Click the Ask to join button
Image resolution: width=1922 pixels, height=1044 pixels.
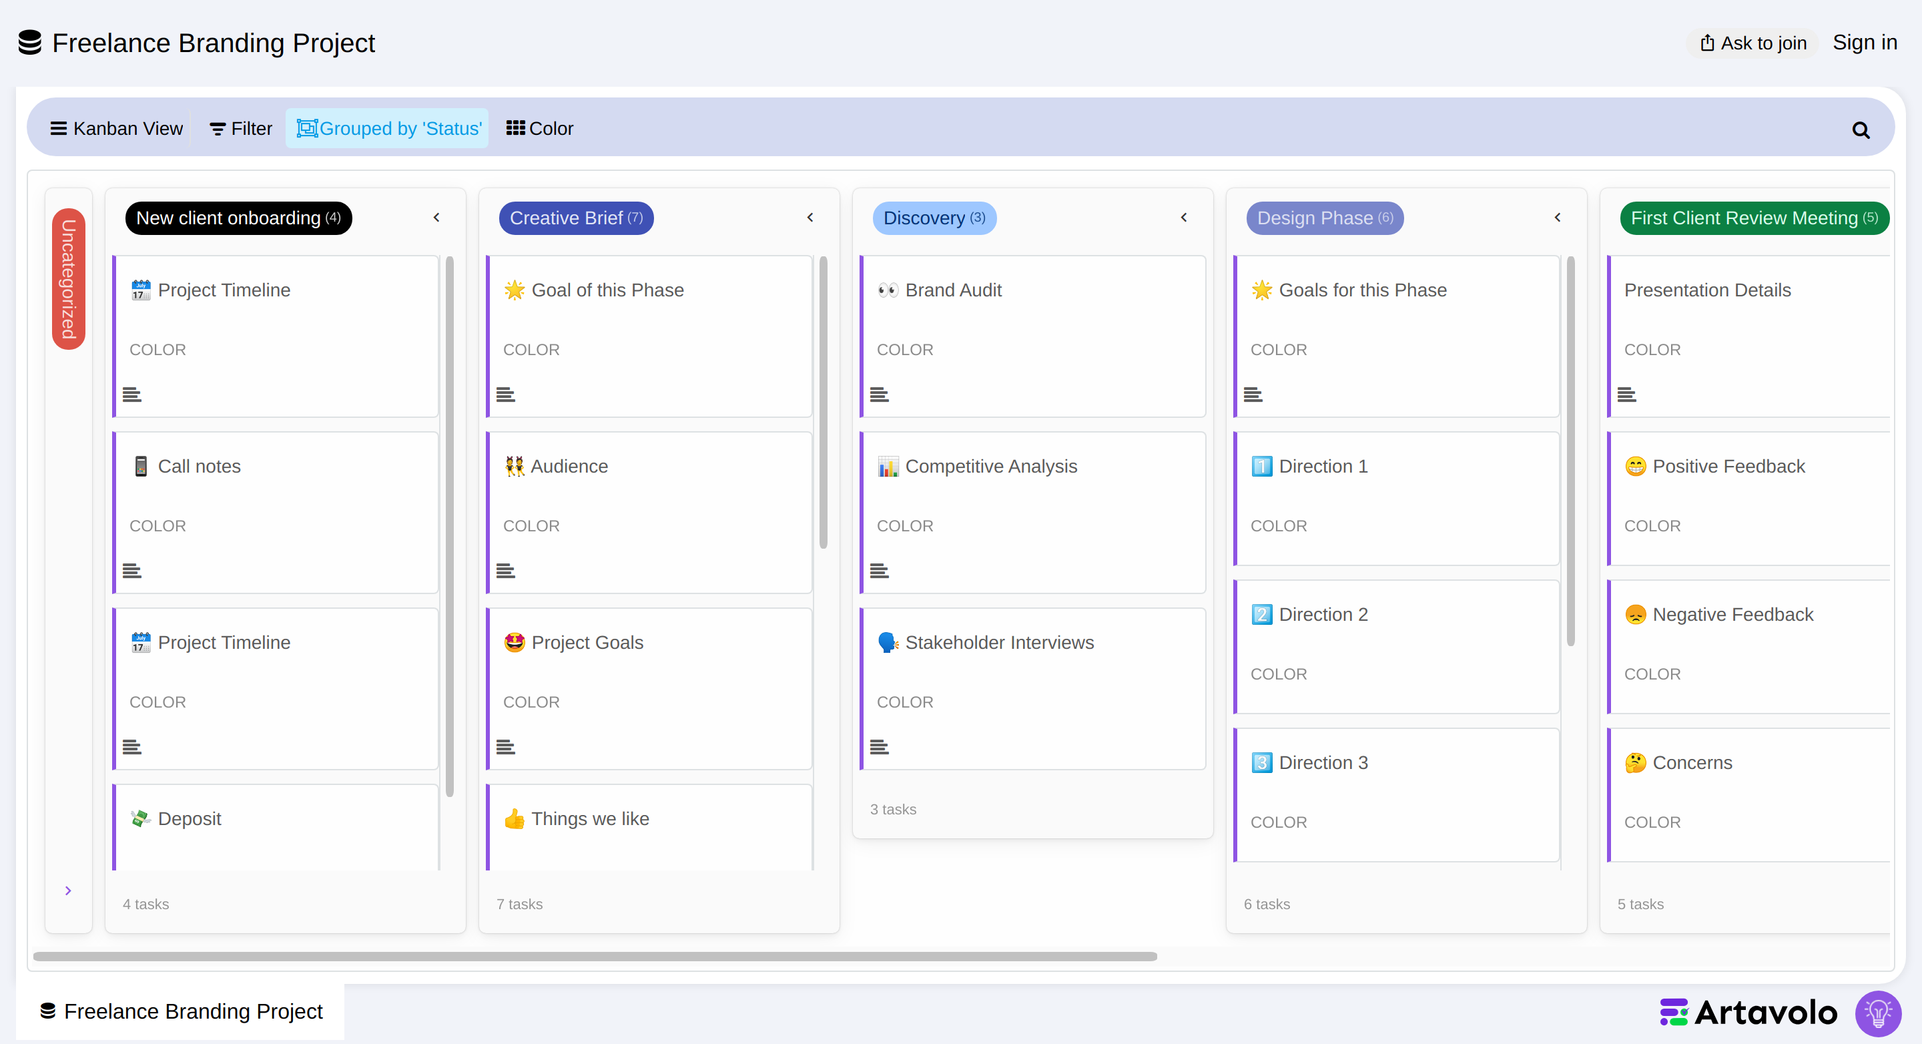pos(1753,43)
